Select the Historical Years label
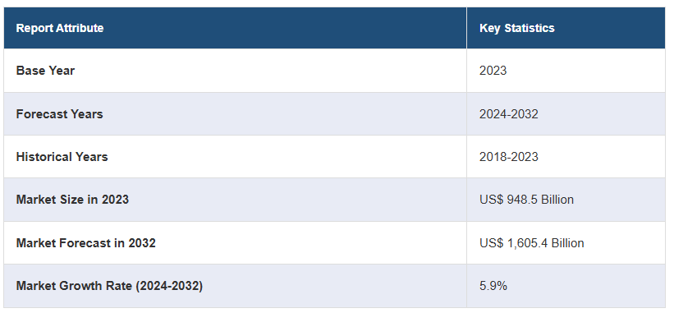 (62, 156)
